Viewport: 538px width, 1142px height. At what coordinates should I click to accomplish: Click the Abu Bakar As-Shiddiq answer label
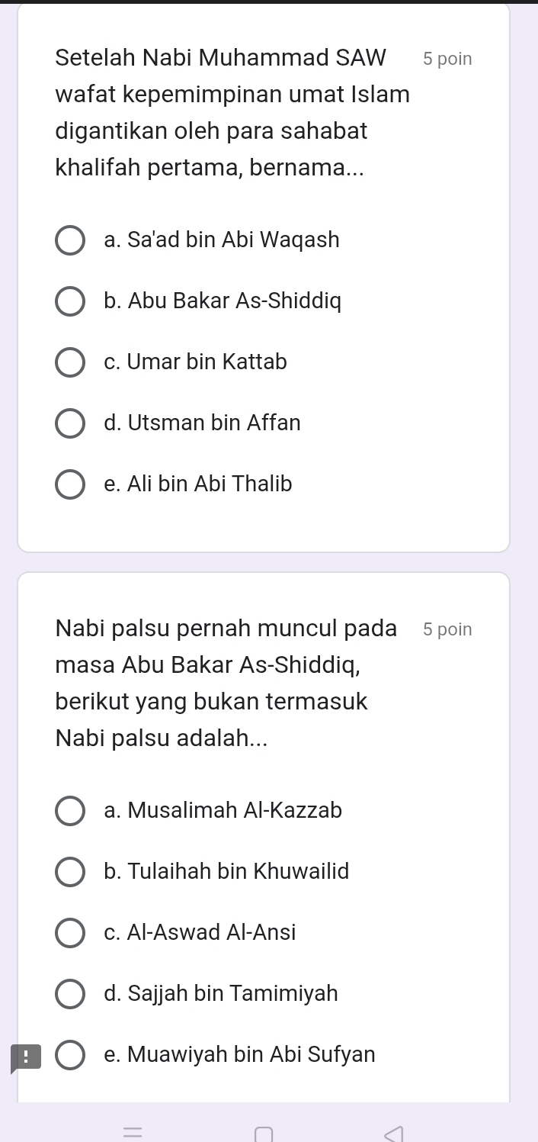223,301
